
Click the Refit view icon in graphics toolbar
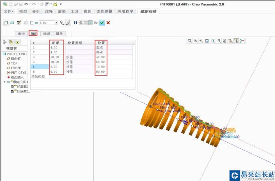click(189, 41)
